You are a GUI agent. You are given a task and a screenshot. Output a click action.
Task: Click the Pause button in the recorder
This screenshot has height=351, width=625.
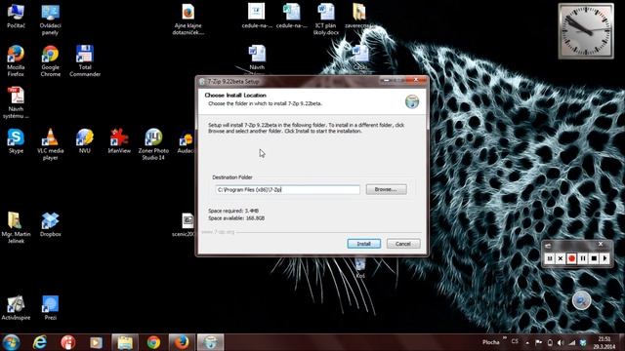[x=583, y=258]
